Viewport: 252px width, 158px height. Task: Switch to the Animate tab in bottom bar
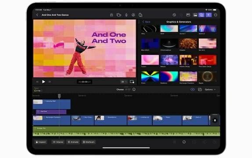point(73,142)
